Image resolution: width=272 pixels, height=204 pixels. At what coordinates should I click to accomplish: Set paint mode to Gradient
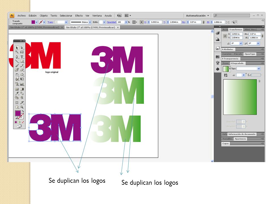(19, 122)
